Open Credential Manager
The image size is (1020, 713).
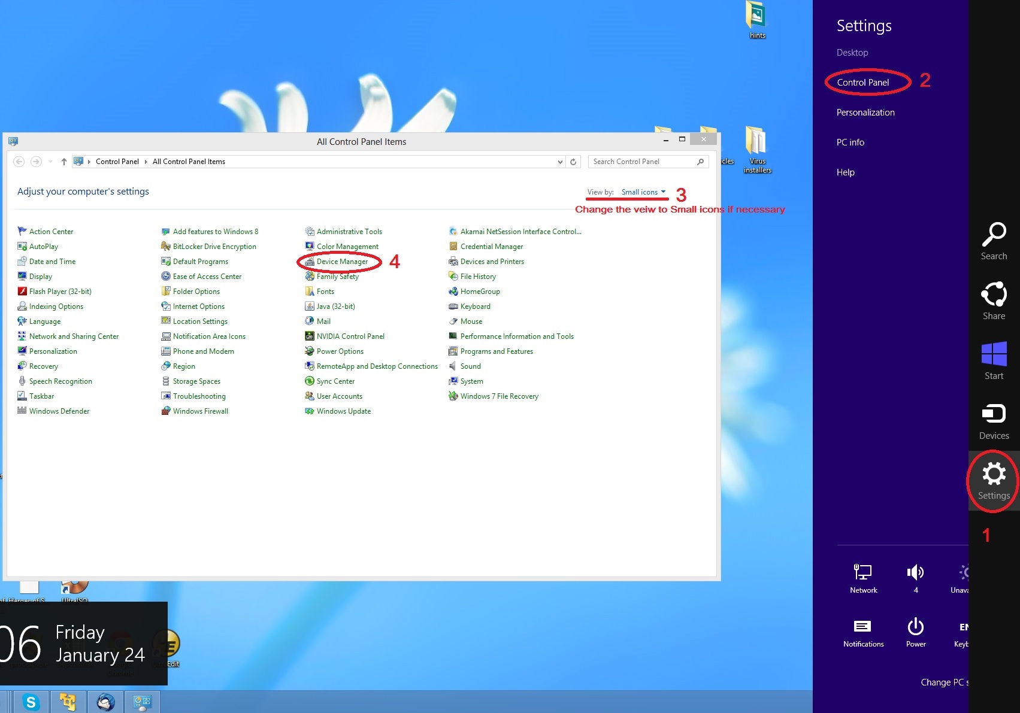pos(491,247)
